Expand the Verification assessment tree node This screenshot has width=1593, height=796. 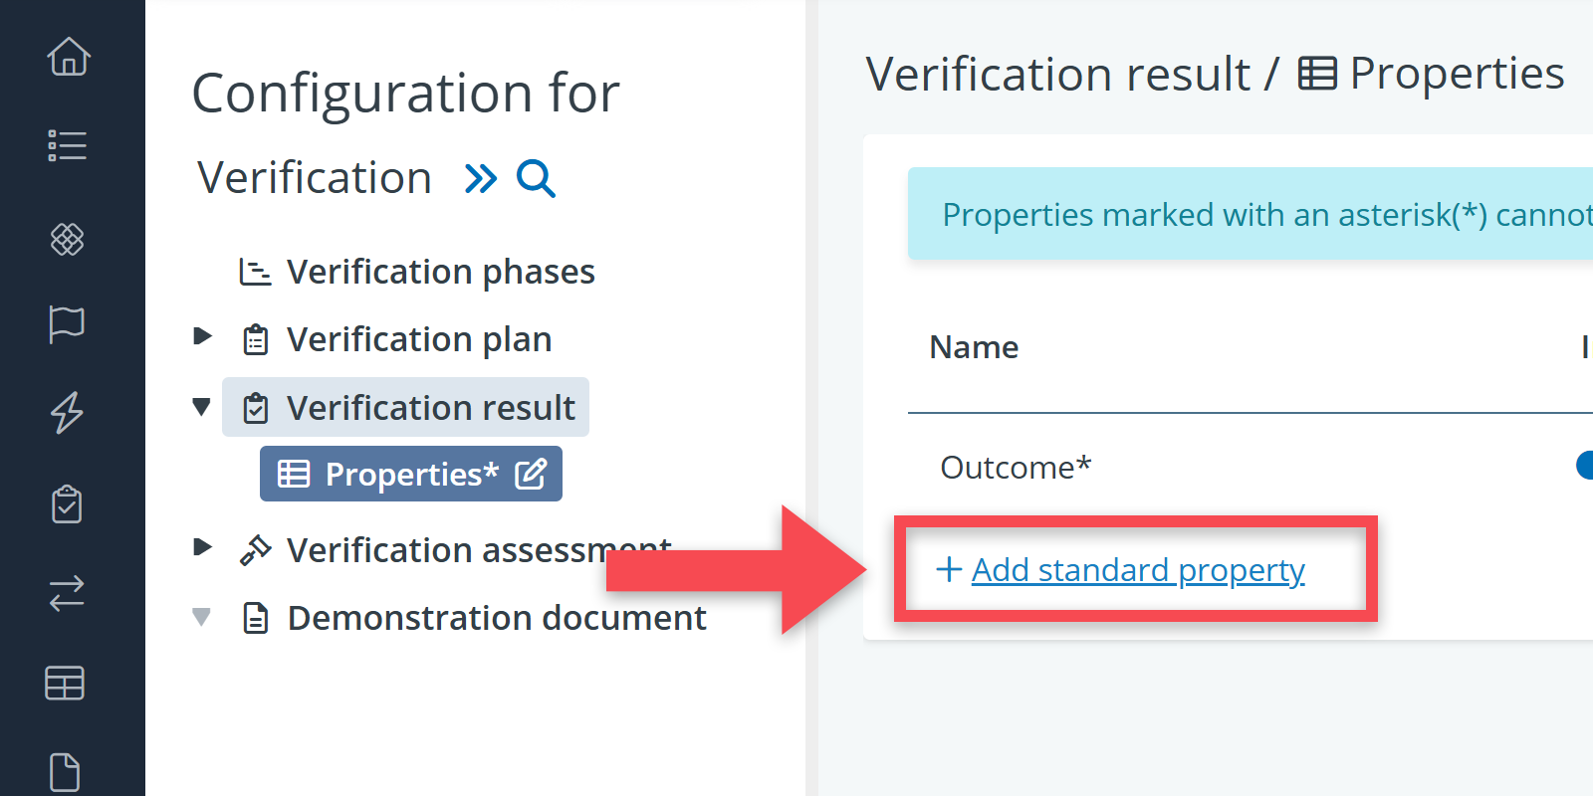click(x=202, y=547)
